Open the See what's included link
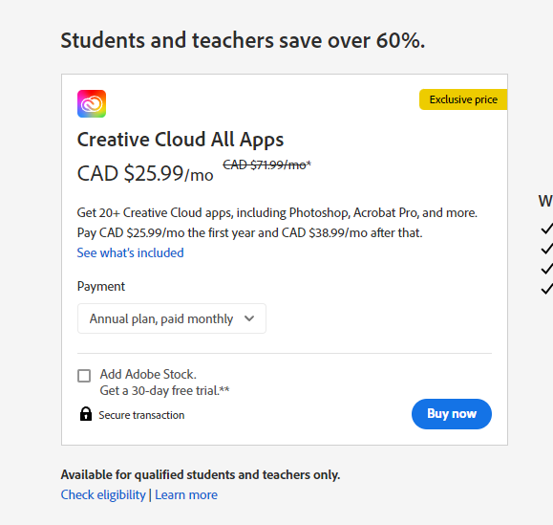 tap(131, 252)
